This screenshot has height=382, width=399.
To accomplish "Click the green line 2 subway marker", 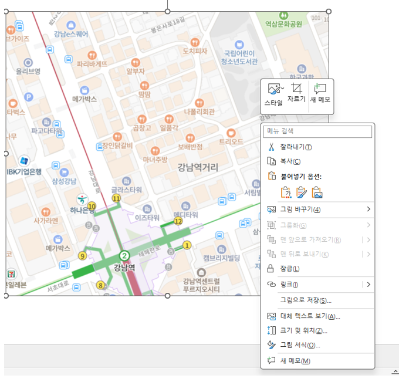I will pyautogui.click(x=124, y=255).
